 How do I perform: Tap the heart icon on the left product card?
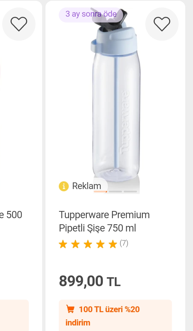point(19,24)
